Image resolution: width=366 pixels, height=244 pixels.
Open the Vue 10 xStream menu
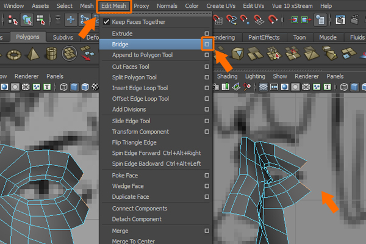pos(292,6)
